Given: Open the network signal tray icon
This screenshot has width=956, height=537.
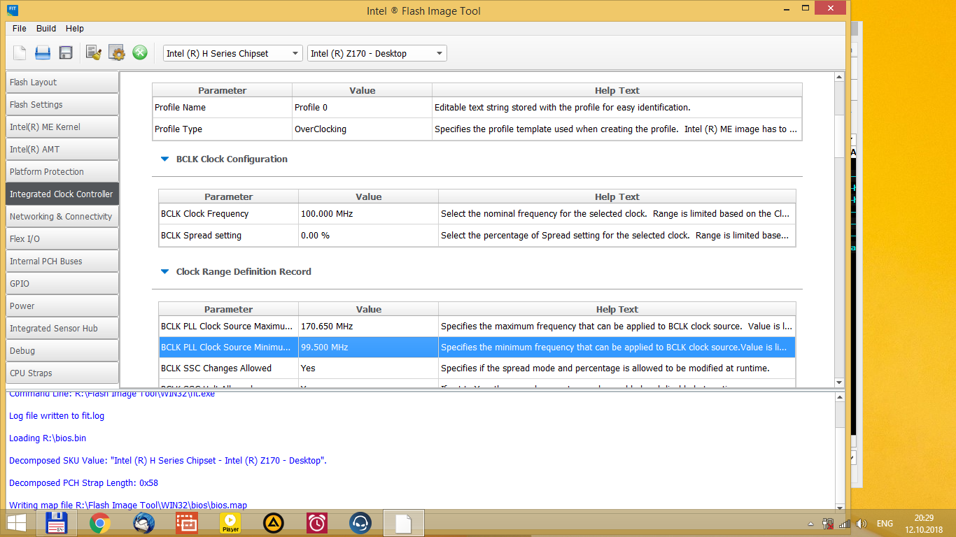Looking at the screenshot, I should 845,524.
